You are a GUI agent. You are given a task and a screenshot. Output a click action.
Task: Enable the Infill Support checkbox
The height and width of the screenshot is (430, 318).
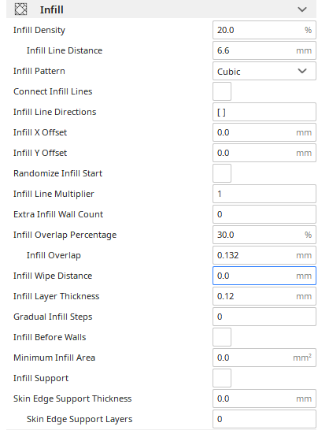[222, 378]
